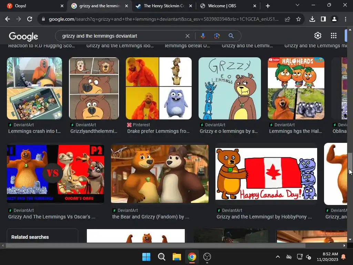Switch to The Henry Stickmin tab
Screen dimensions: 353x265
164,6
